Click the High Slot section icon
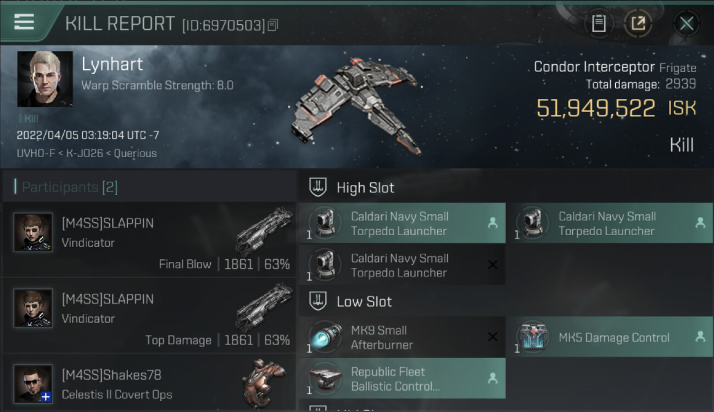The width and height of the screenshot is (714, 412). point(317,188)
